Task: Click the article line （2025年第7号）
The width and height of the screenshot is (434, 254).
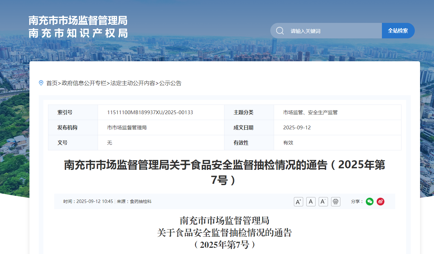Action: click(225, 245)
